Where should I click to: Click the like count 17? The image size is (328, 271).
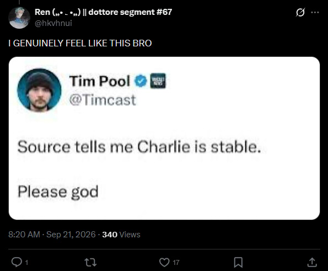coord(176,262)
